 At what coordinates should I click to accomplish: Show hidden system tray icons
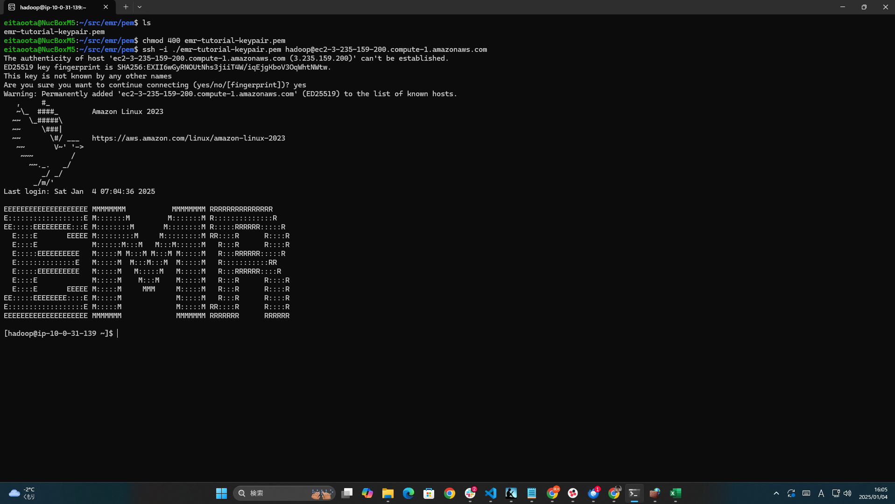(776, 493)
